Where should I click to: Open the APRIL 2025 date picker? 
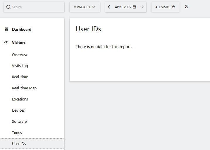click(125, 7)
